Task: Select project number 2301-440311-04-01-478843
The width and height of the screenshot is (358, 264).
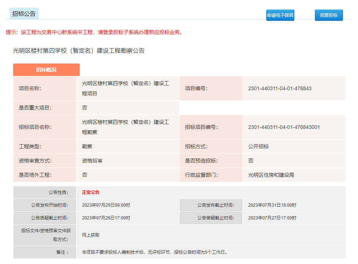Action: (280, 88)
